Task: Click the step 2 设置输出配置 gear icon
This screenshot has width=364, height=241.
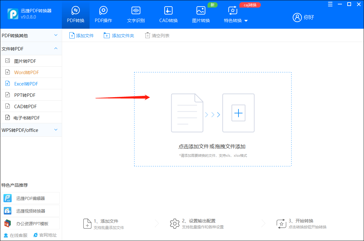Action: click(x=174, y=224)
